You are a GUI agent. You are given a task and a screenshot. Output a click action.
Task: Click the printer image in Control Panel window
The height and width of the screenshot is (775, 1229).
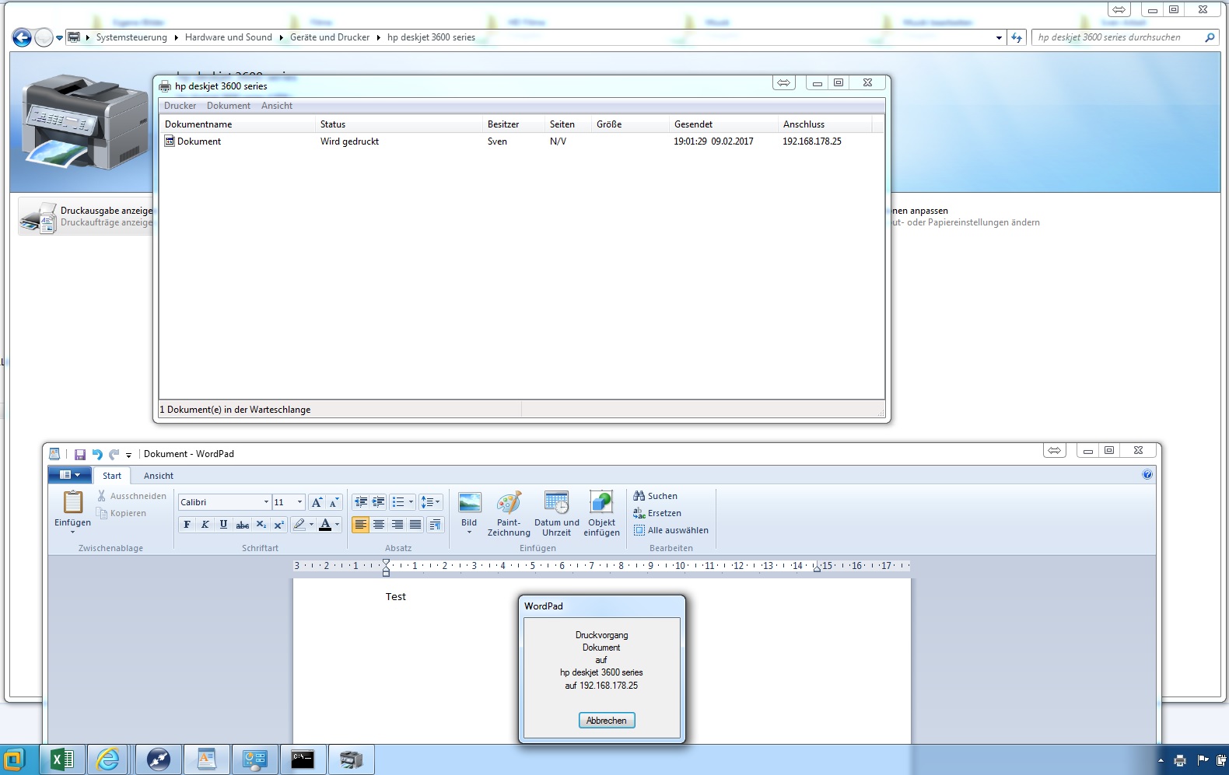(x=84, y=123)
